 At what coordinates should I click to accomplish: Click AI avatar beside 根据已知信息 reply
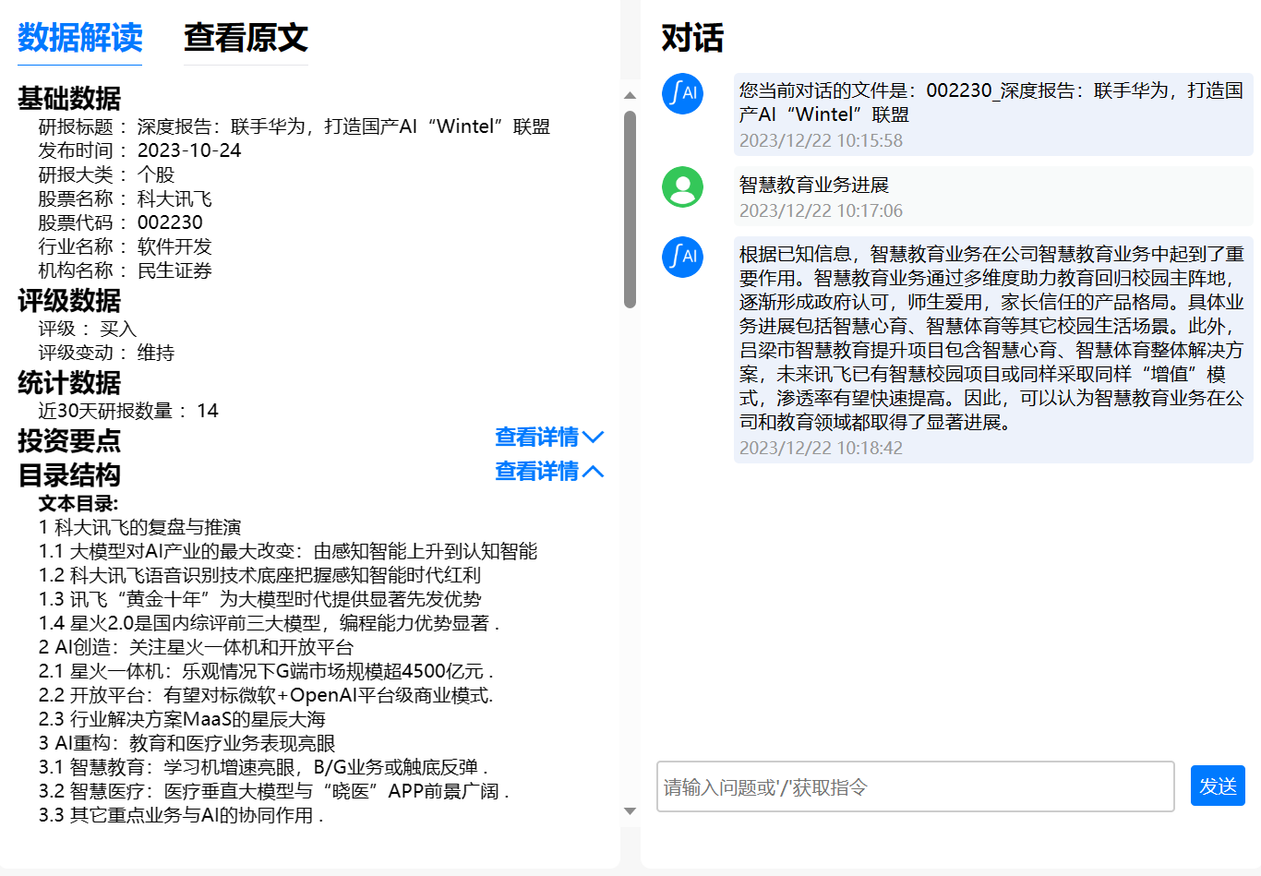click(x=682, y=257)
